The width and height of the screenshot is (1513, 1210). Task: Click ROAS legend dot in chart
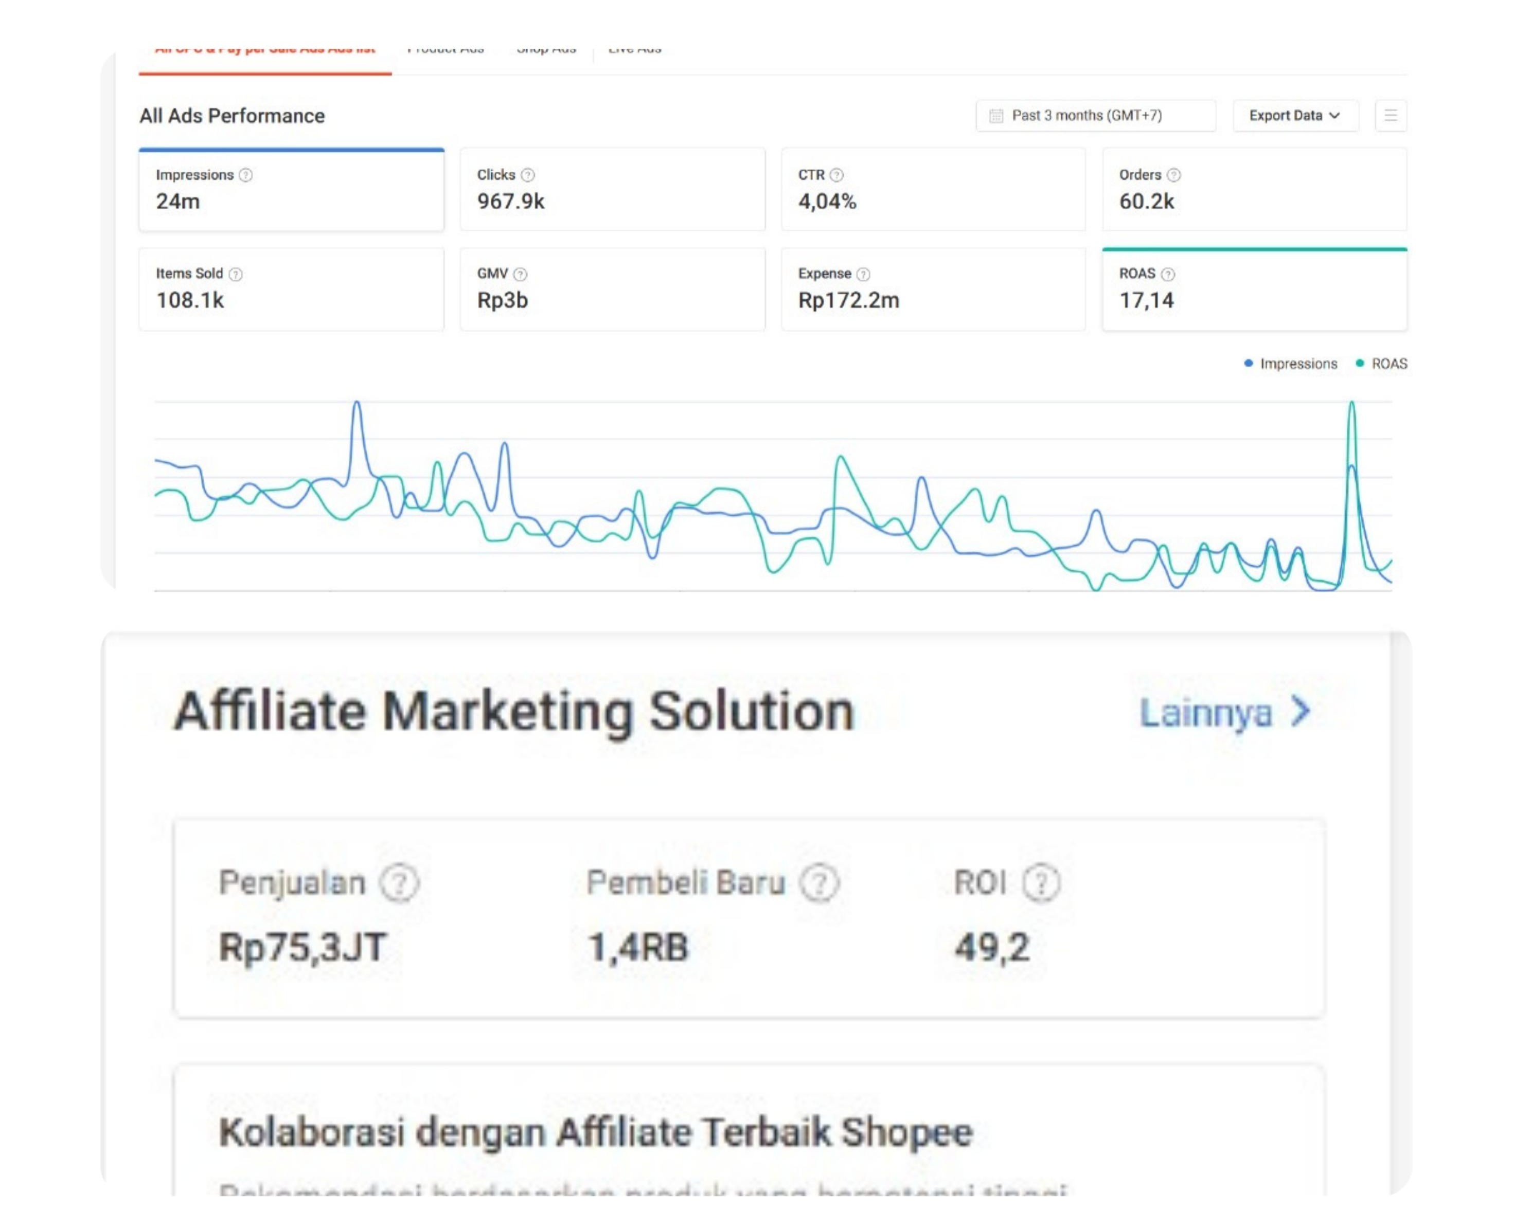[x=1359, y=364]
